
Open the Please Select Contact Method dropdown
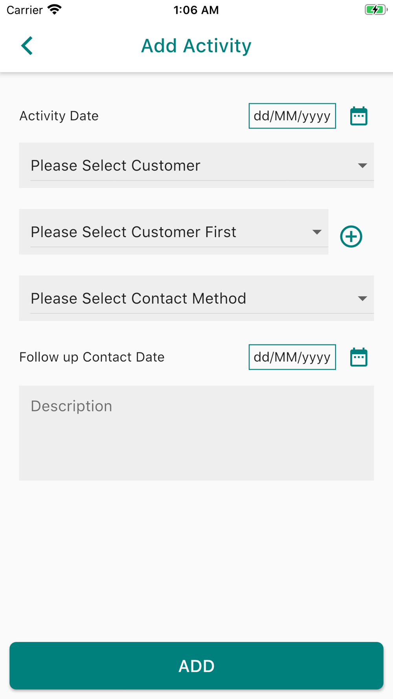pos(189,298)
